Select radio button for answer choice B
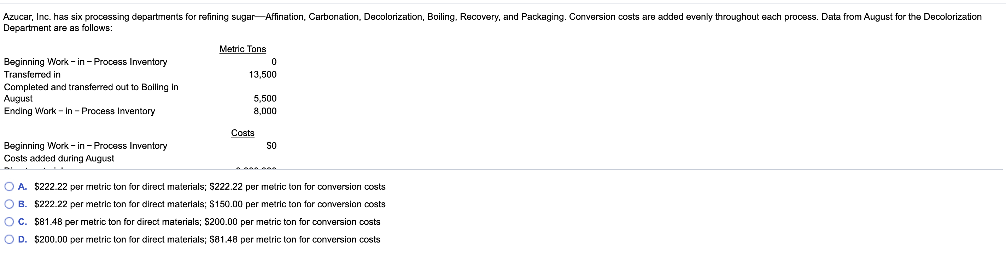Screen dimensions: 1006x276 [x=10, y=204]
